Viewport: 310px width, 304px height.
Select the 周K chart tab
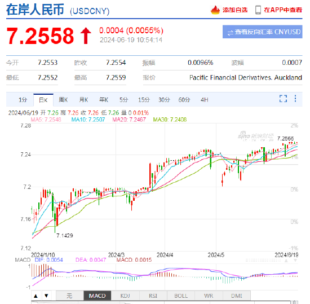[x=63, y=100]
